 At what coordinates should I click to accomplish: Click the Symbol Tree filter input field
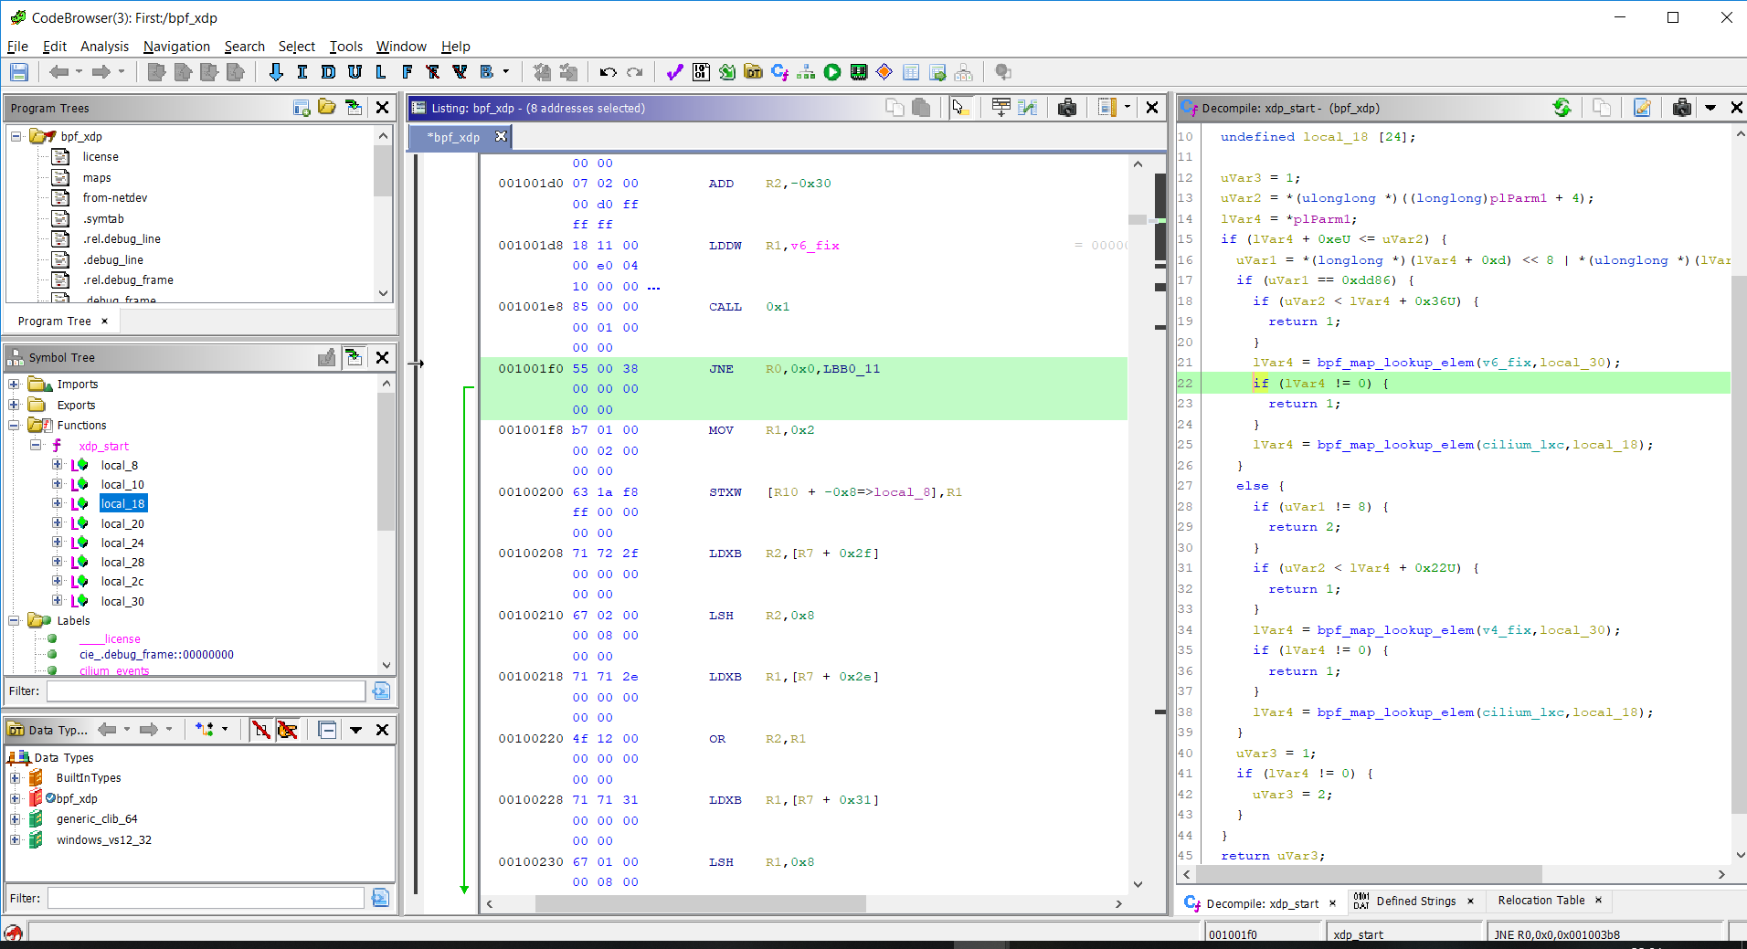tap(206, 691)
